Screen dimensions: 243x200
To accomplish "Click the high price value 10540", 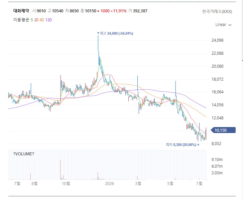I will tap(57, 11).
